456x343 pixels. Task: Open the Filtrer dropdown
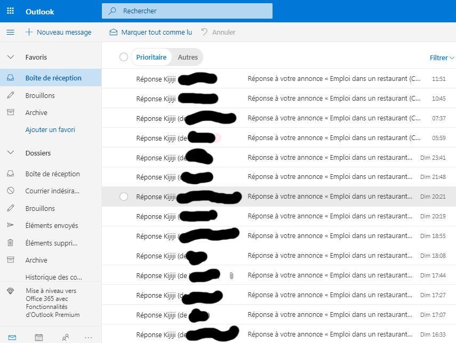(442, 58)
